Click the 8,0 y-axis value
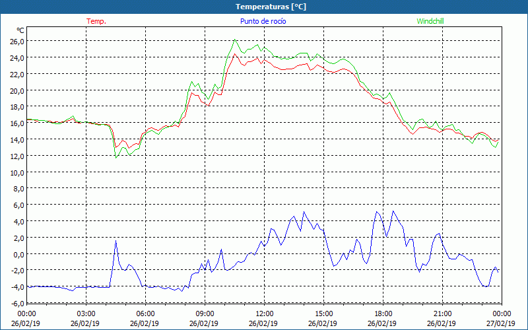 point(18,189)
